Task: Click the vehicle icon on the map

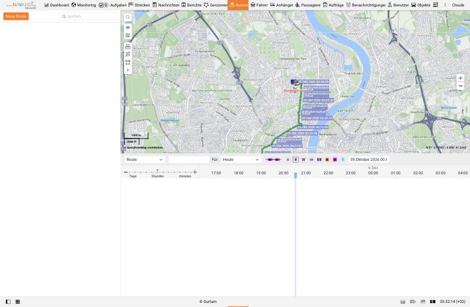Action: click(295, 82)
